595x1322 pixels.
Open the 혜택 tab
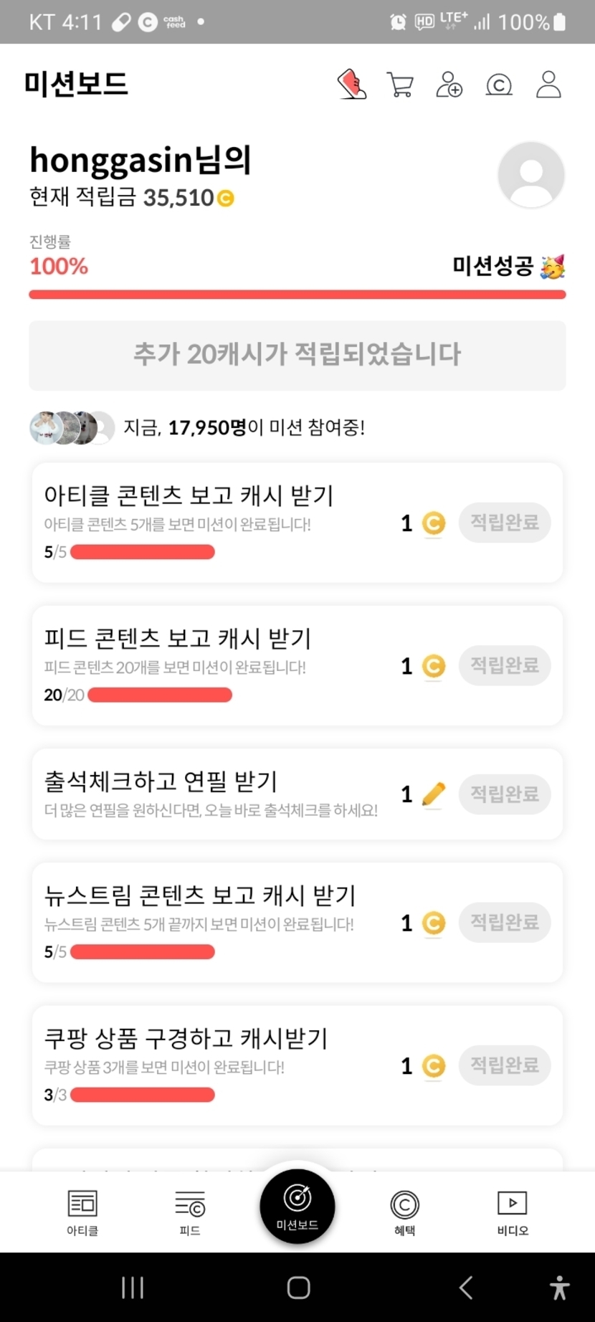tap(405, 1212)
